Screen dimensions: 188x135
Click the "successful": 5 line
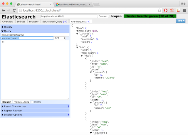(90, 39)
